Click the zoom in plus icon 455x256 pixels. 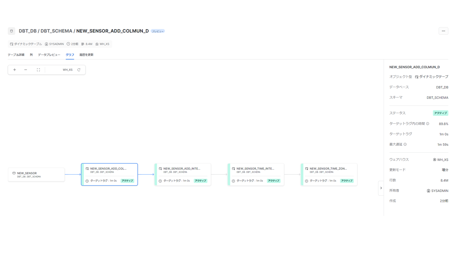(x=15, y=70)
